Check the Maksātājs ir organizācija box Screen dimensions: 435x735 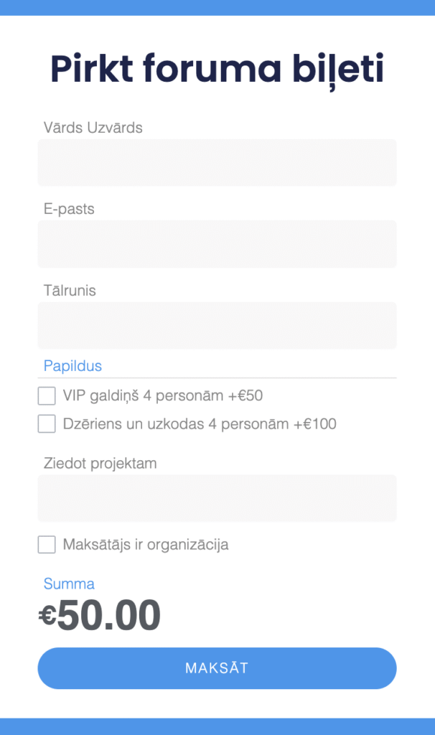47,545
